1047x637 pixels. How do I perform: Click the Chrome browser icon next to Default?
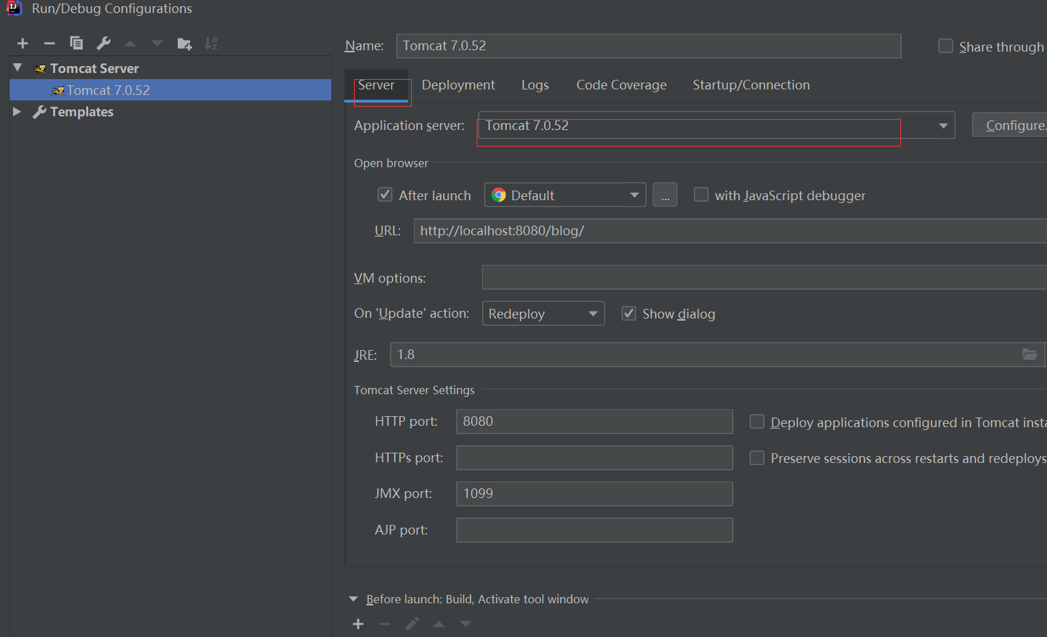498,195
